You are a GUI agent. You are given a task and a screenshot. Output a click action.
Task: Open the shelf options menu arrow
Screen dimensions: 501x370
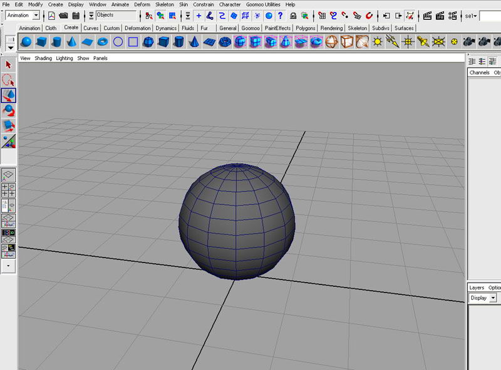point(11,47)
